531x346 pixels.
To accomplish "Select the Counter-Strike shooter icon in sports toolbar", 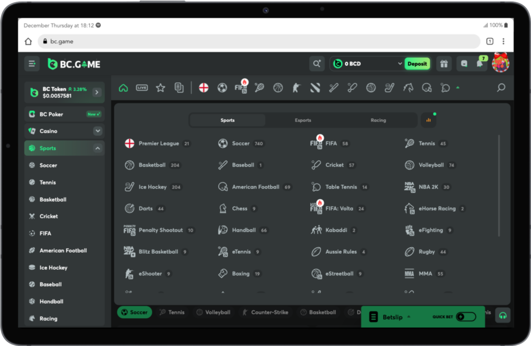I will pos(297,88).
